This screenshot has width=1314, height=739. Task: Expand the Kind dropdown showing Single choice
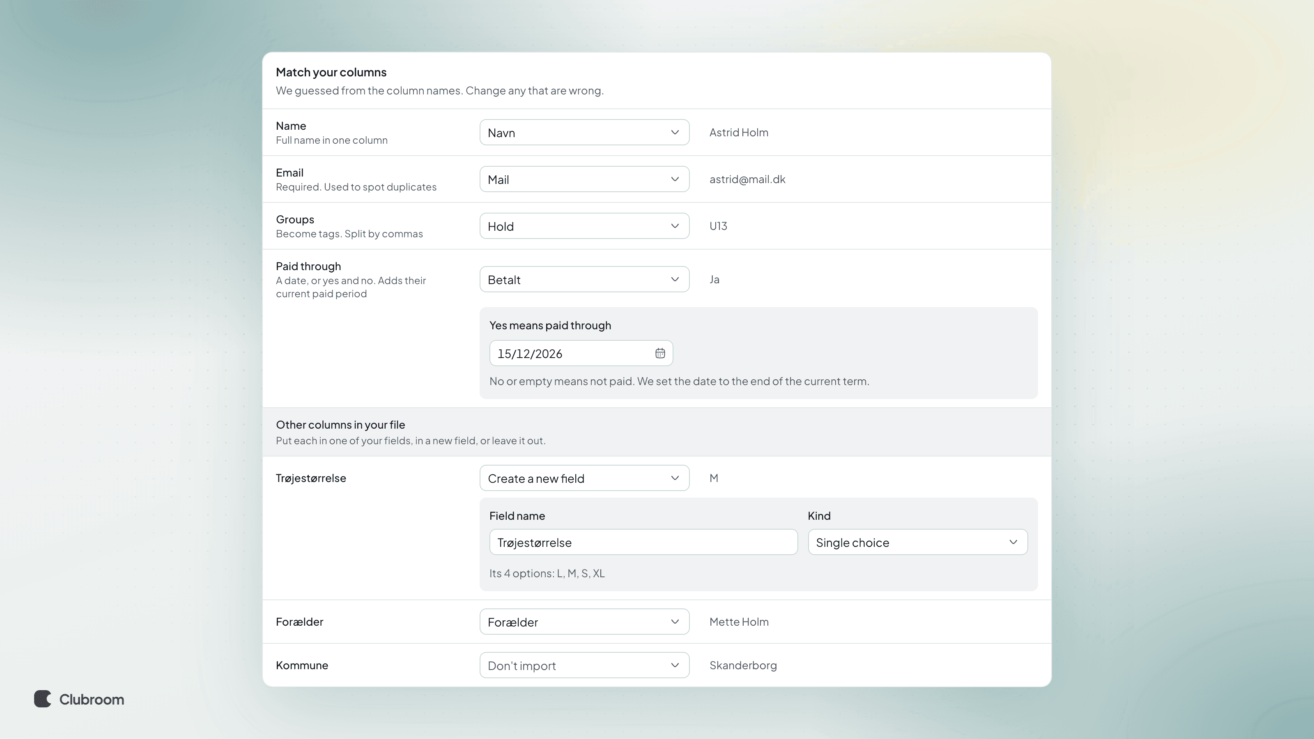[918, 542]
